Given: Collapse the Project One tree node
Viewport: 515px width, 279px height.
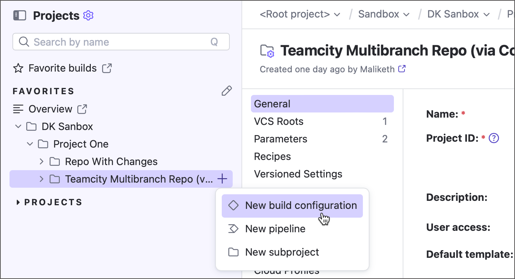Looking at the screenshot, I should (x=30, y=144).
